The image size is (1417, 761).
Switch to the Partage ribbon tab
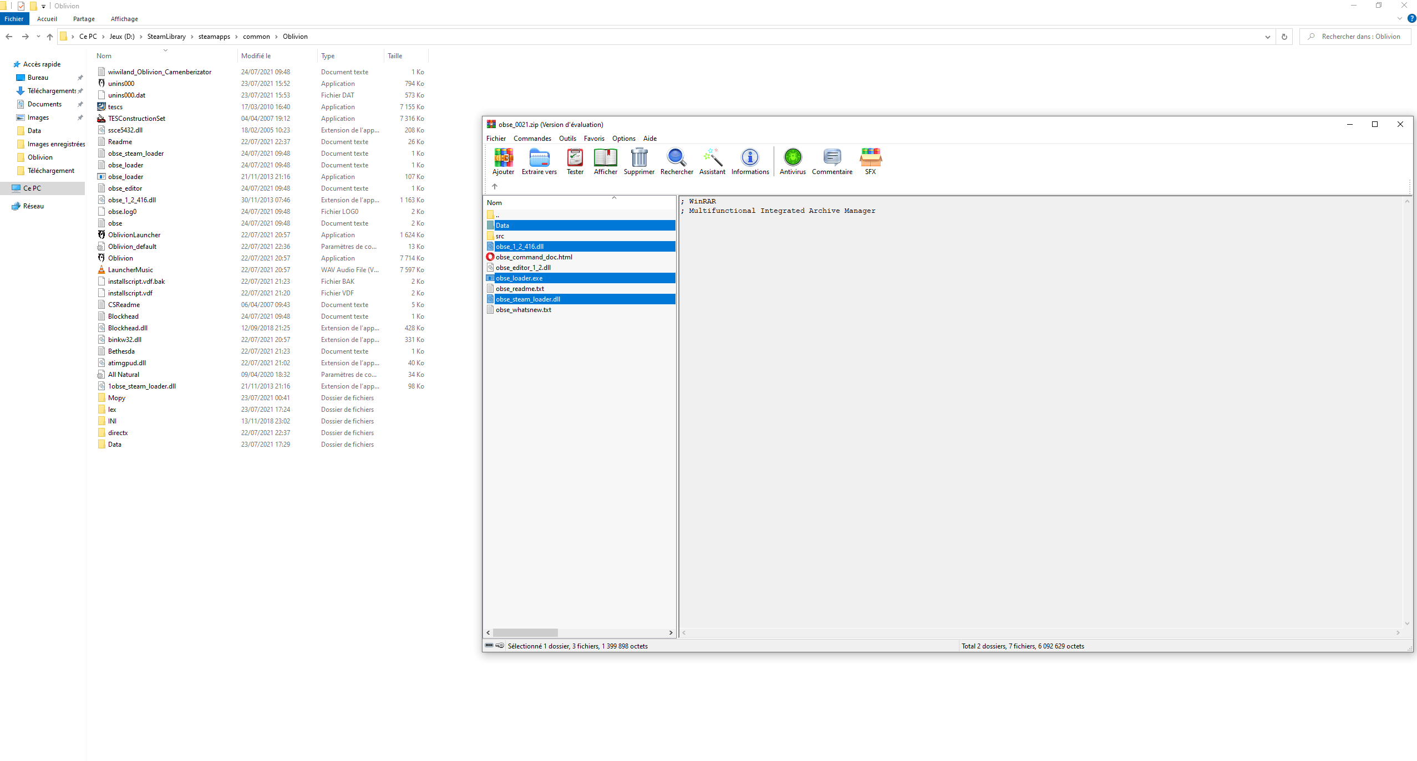(x=84, y=19)
